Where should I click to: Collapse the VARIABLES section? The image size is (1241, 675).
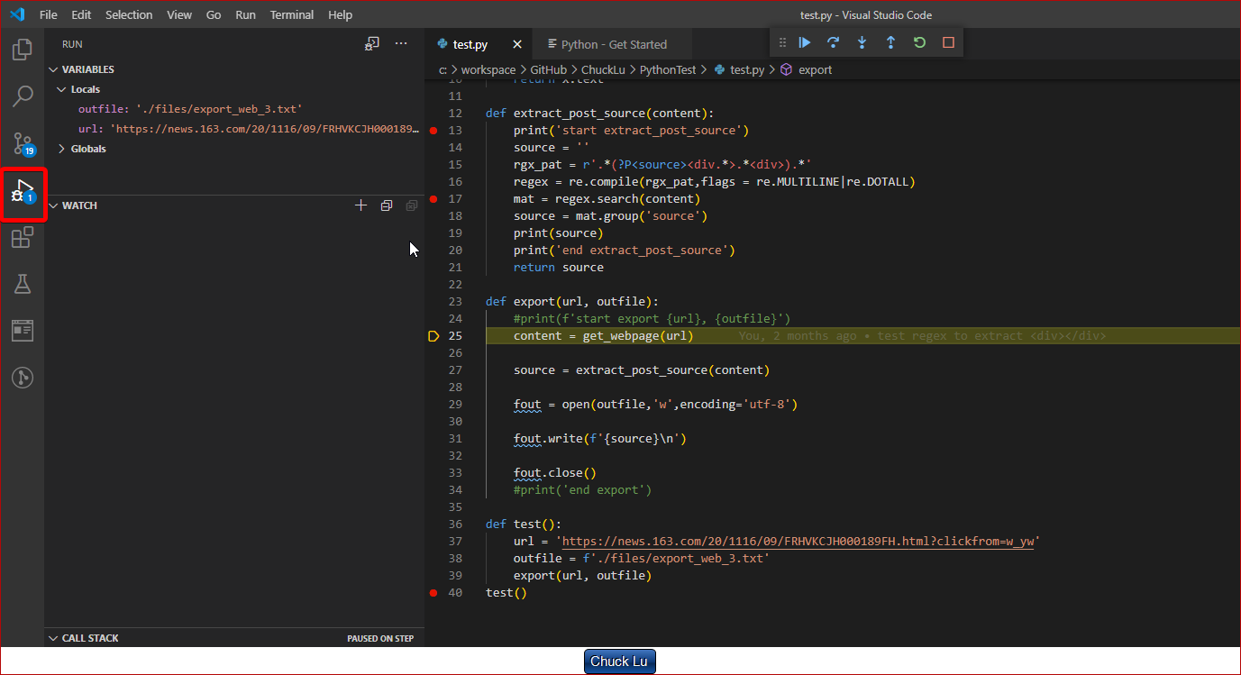point(54,69)
